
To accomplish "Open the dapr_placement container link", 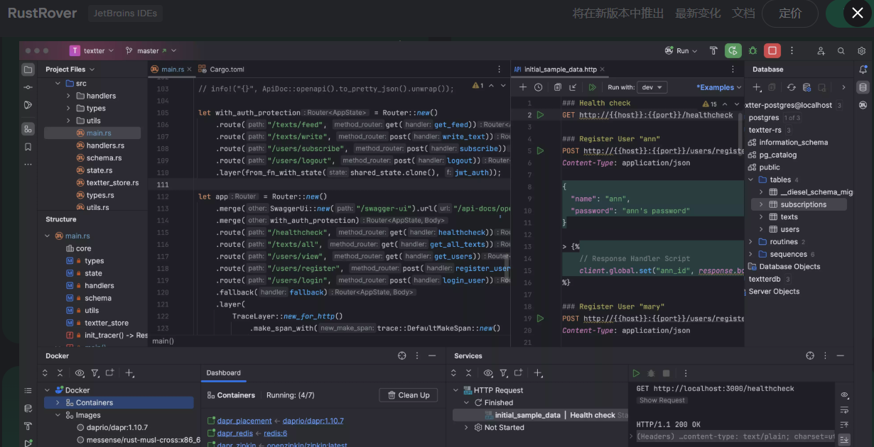I will 244,421.
